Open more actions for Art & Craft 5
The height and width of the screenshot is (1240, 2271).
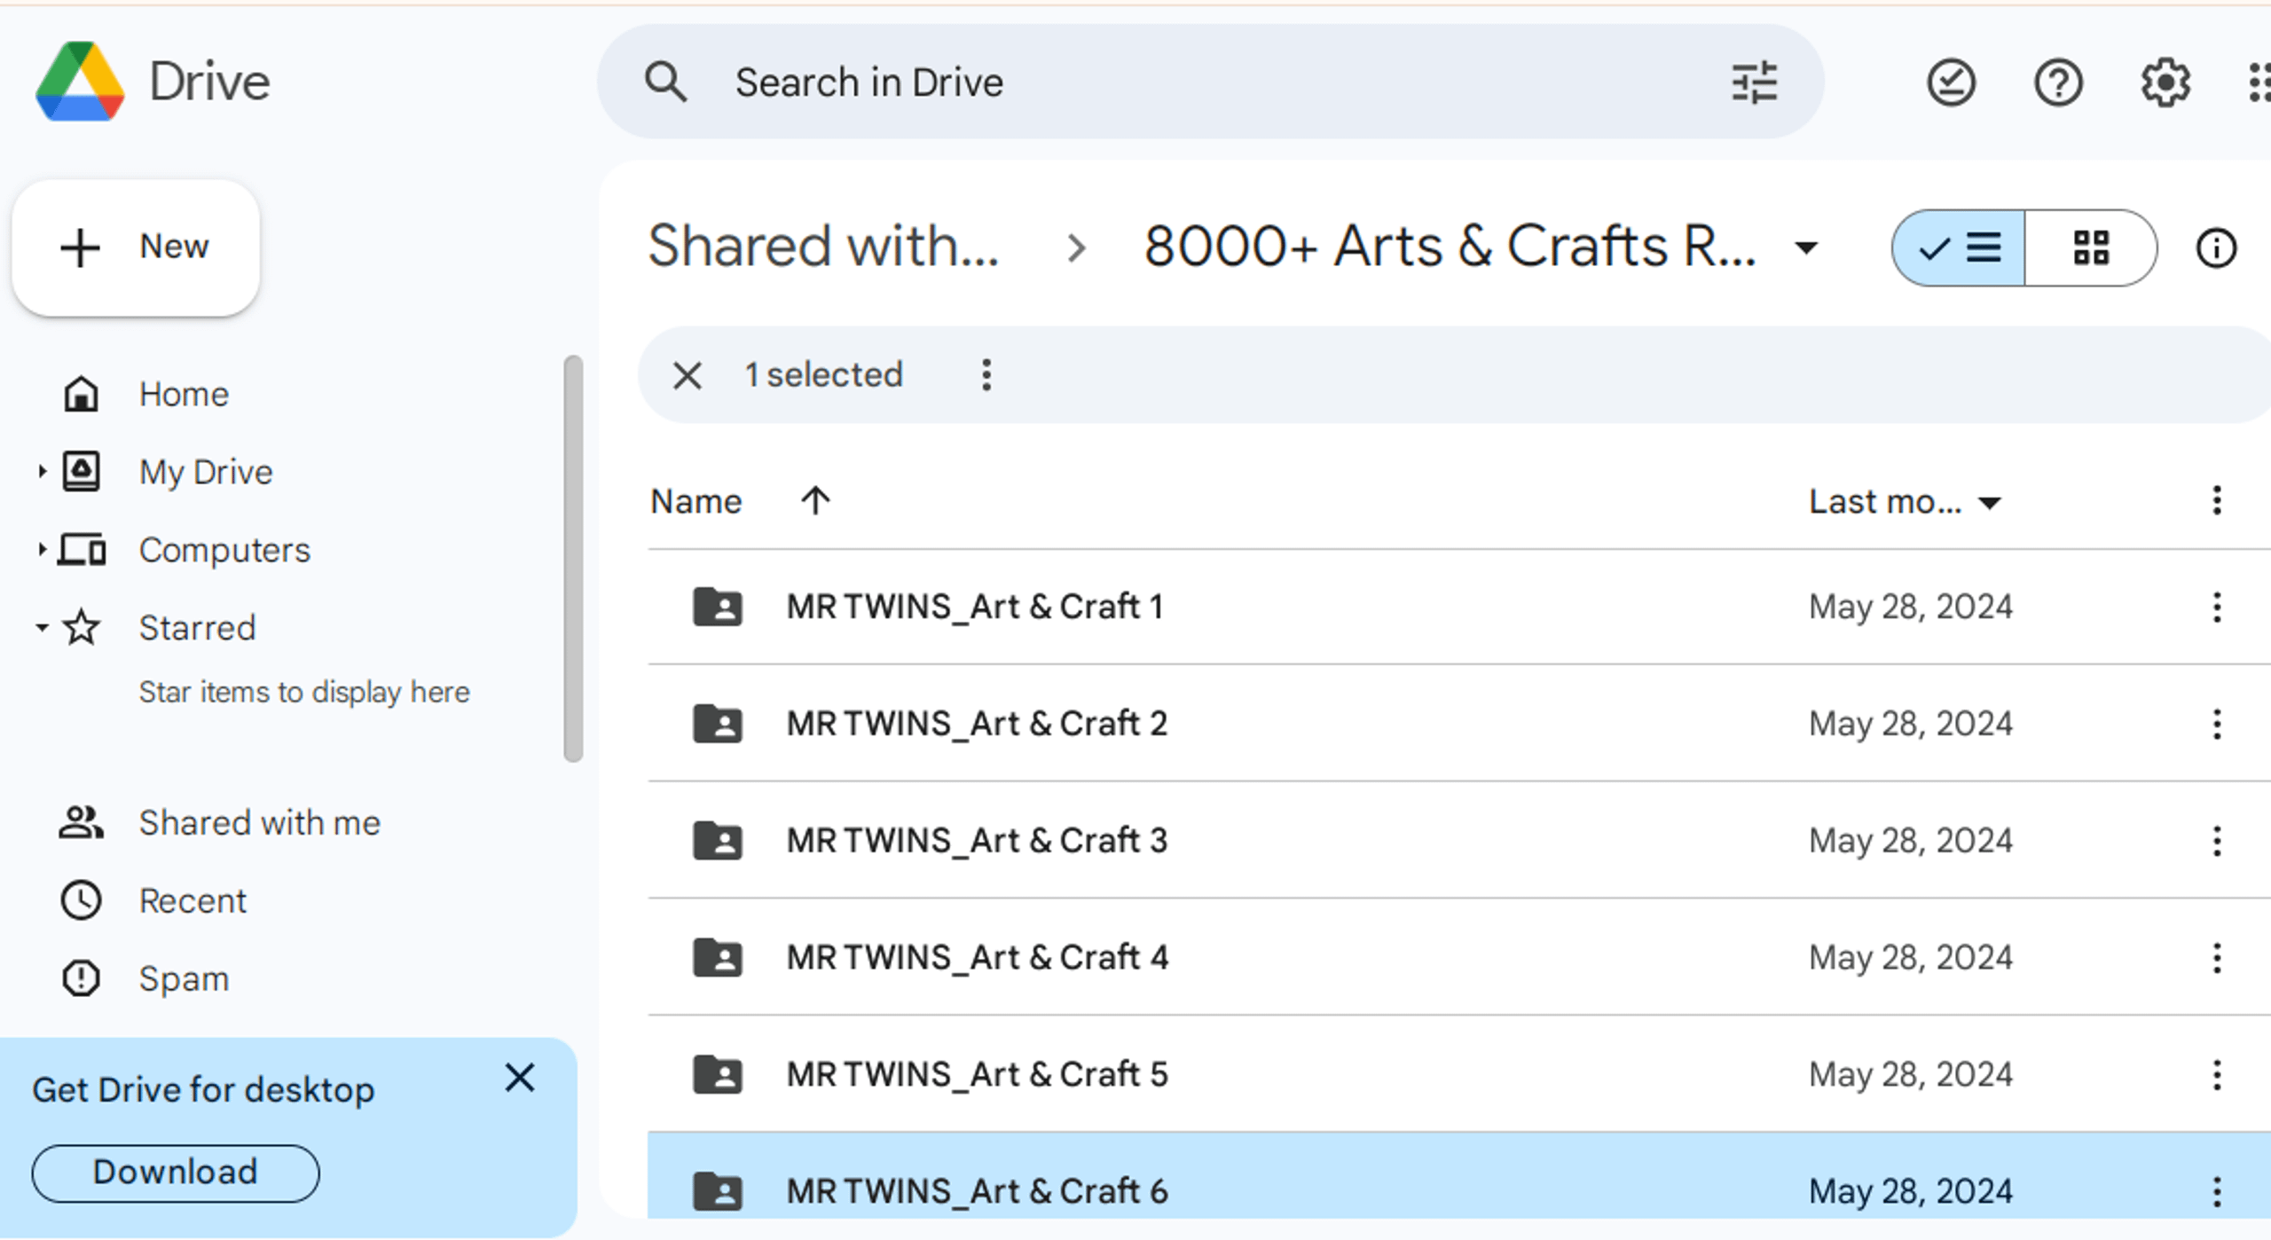click(x=2216, y=1075)
